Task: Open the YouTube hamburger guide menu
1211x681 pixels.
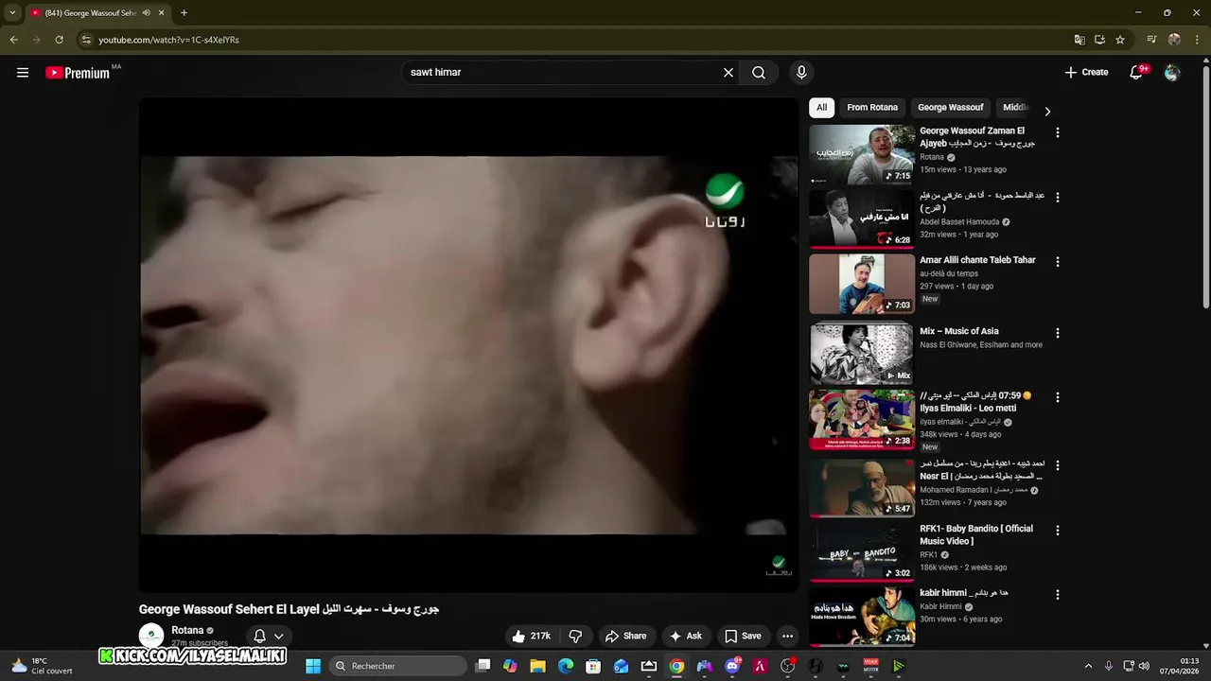Action: click(23, 73)
